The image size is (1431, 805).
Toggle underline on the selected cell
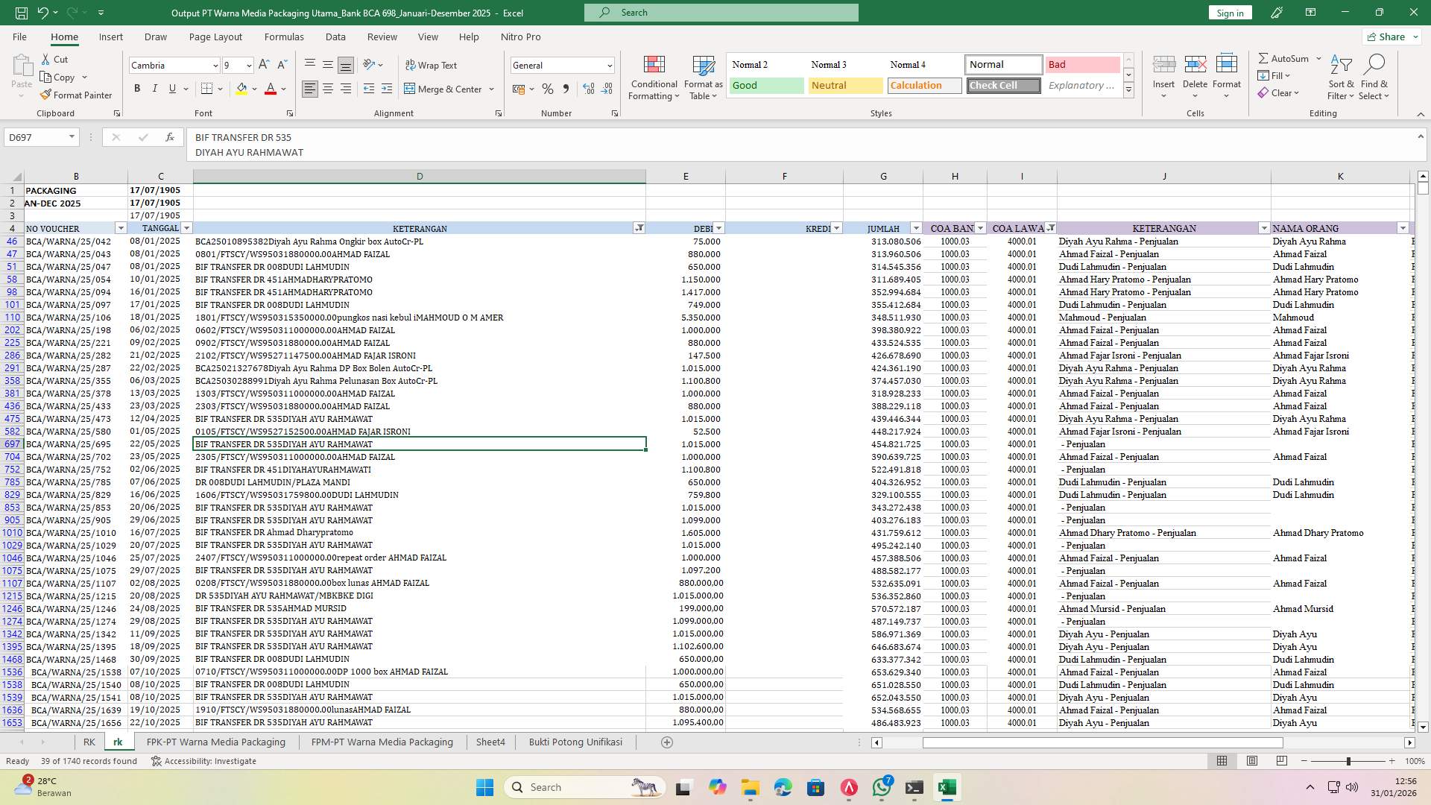point(171,88)
